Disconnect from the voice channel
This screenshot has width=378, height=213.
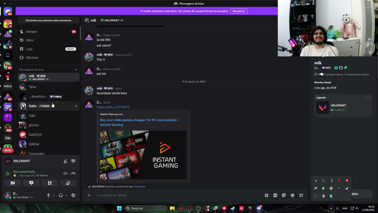click(x=73, y=173)
